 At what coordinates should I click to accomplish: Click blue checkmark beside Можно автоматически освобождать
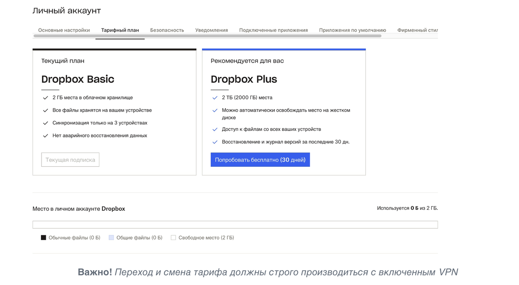click(x=215, y=111)
